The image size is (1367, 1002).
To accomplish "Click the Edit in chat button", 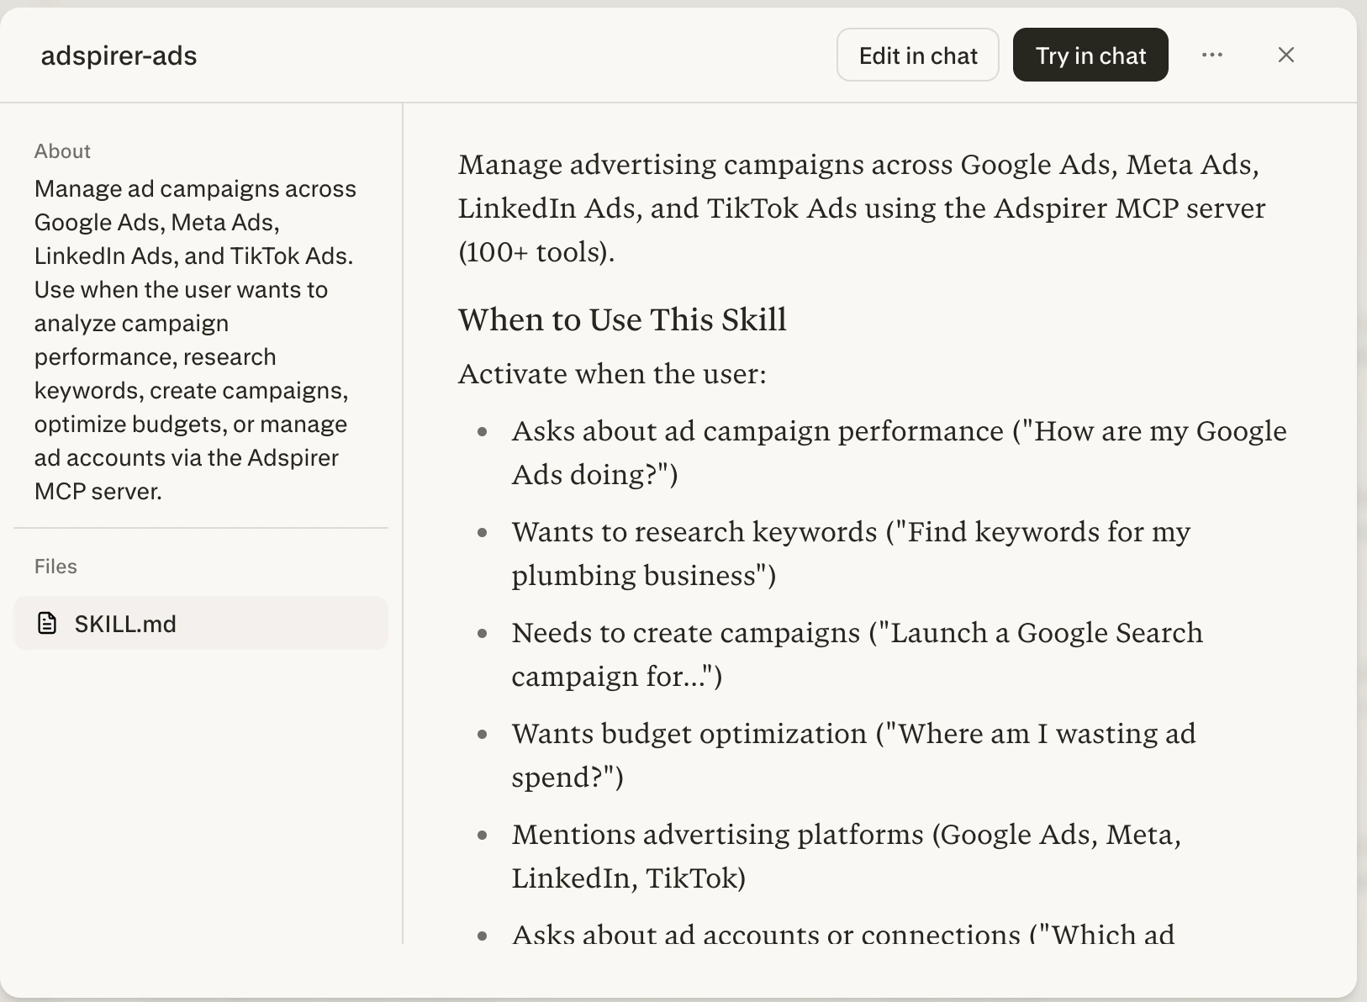I will tap(917, 55).
